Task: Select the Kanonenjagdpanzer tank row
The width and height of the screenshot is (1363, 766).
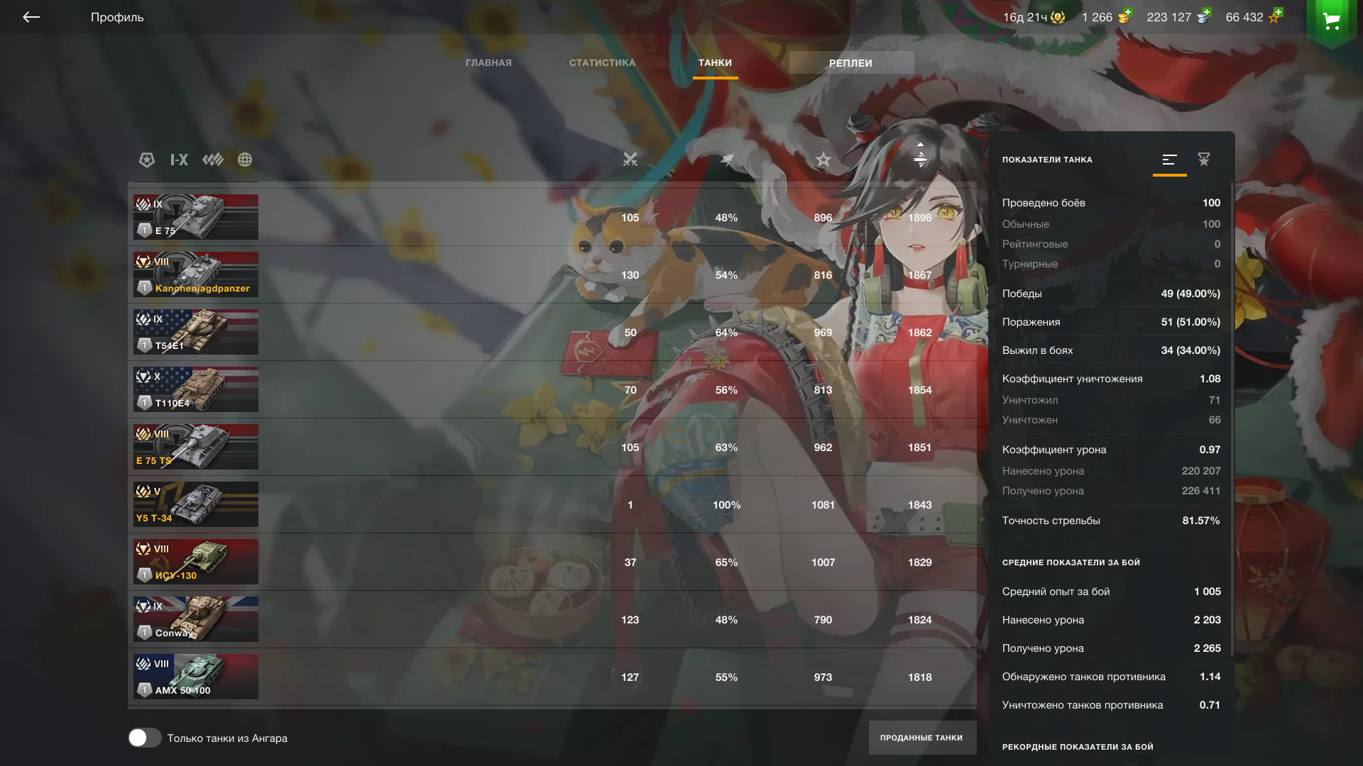Action: [552, 274]
